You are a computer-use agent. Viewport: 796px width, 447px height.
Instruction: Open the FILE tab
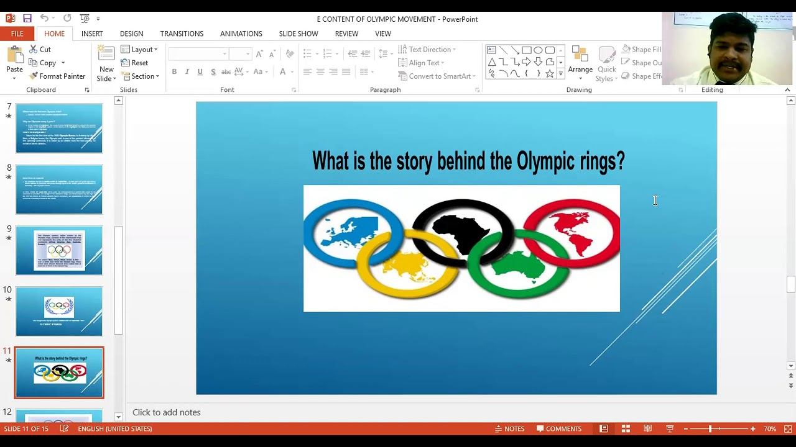(17, 34)
